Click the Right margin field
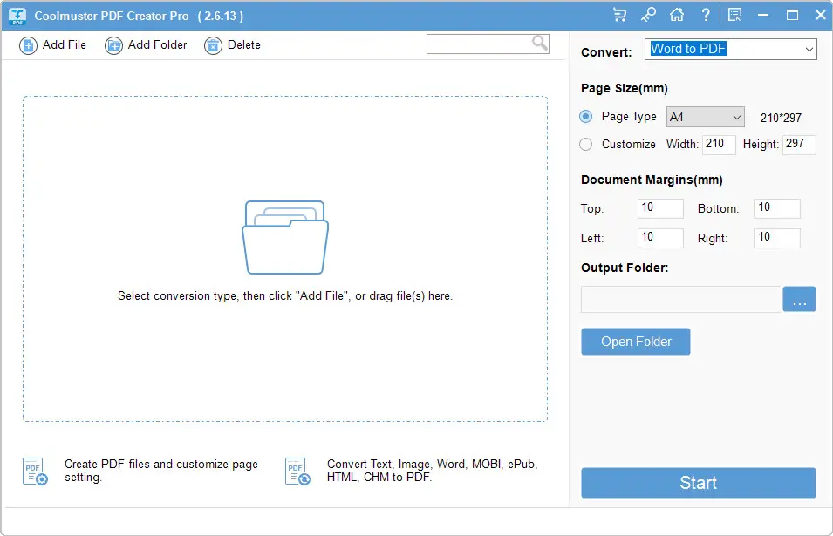 777,238
